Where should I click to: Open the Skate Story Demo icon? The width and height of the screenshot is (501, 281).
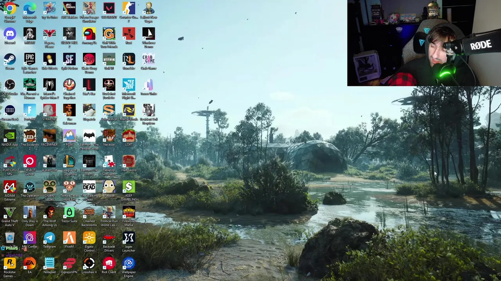click(x=89, y=64)
